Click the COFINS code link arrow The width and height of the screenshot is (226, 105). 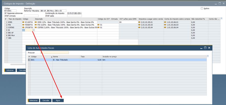coord(23,27)
